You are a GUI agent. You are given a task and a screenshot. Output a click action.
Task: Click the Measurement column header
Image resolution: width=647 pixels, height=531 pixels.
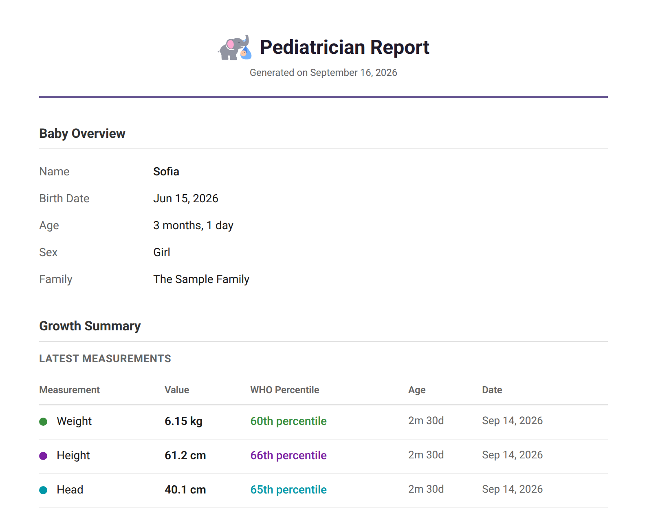tap(69, 390)
